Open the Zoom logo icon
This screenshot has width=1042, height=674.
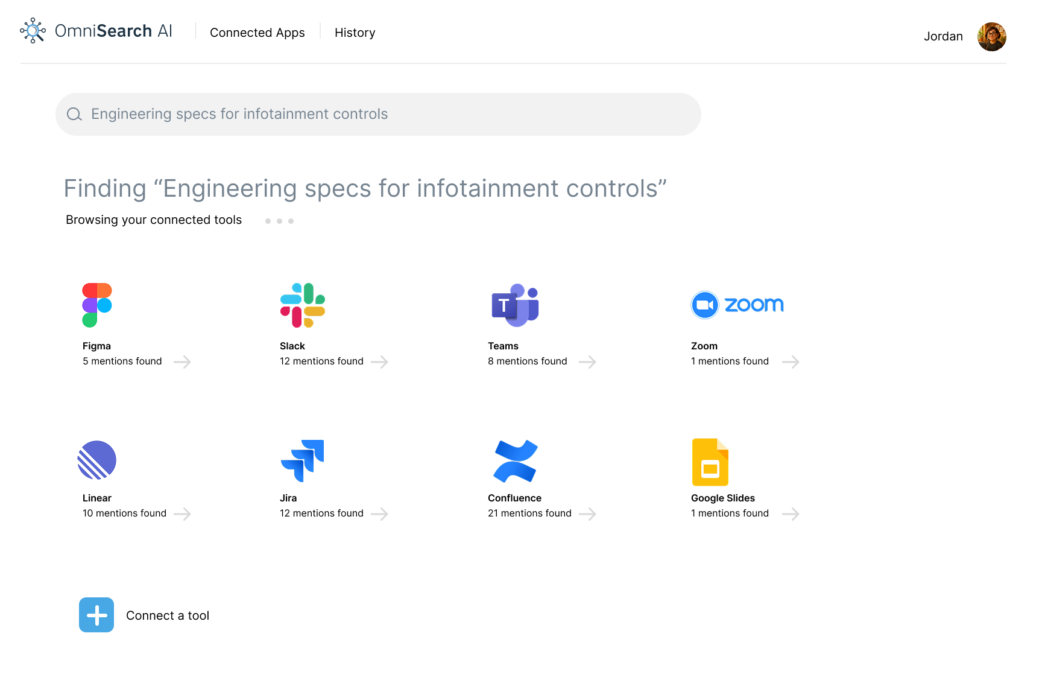click(x=737, y=305)
